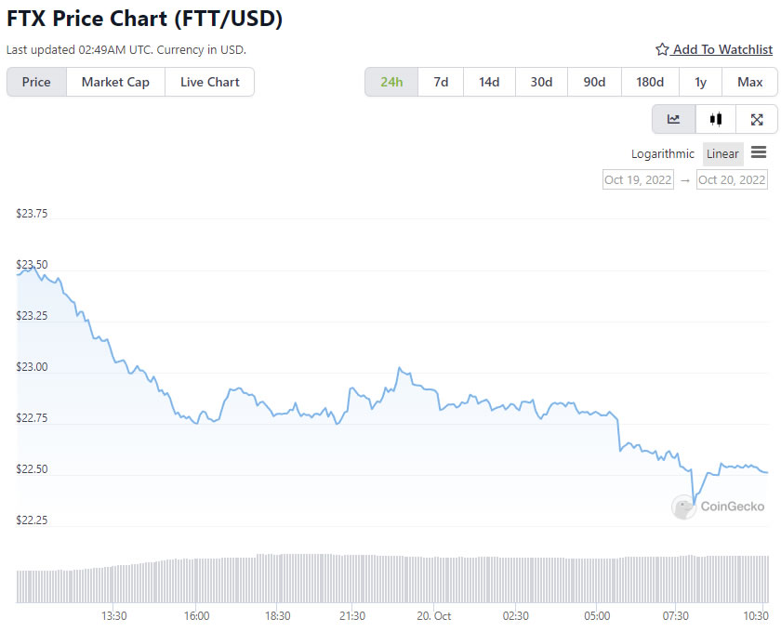Switch to candlestick chart icon

pyautogui.click(x=716, y=119)
